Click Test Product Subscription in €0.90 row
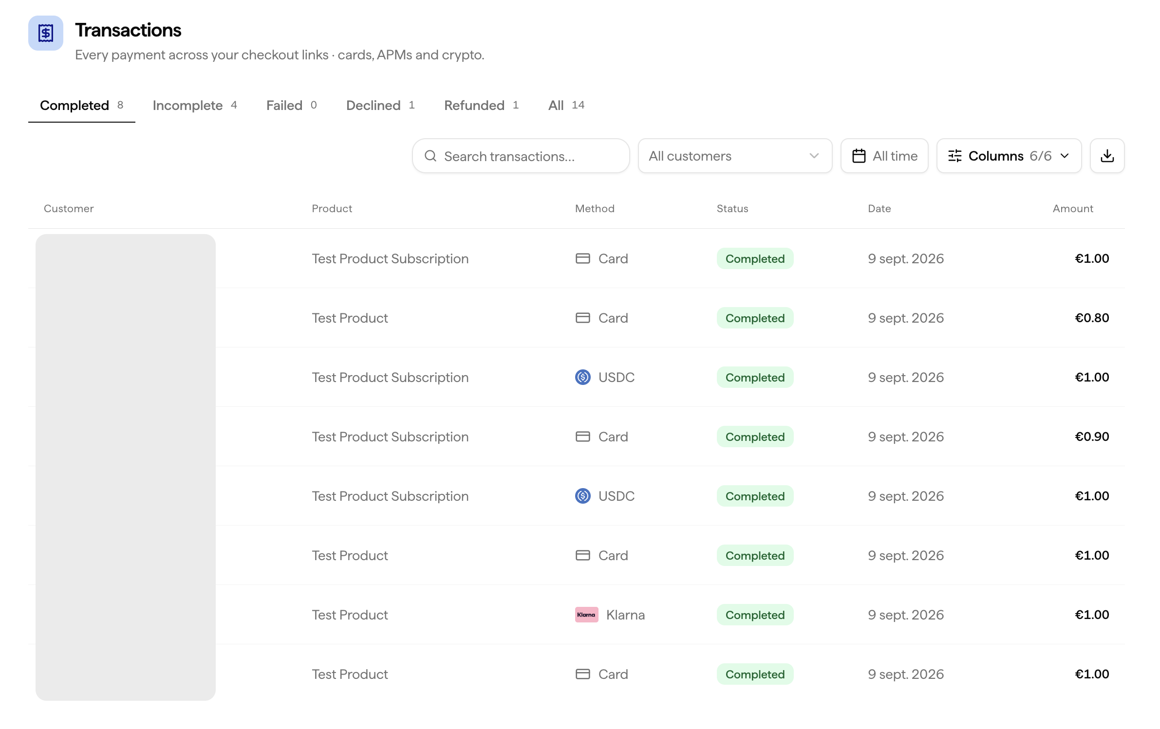The width and height of the screenshot is (1160, 729). pos(390,437)
